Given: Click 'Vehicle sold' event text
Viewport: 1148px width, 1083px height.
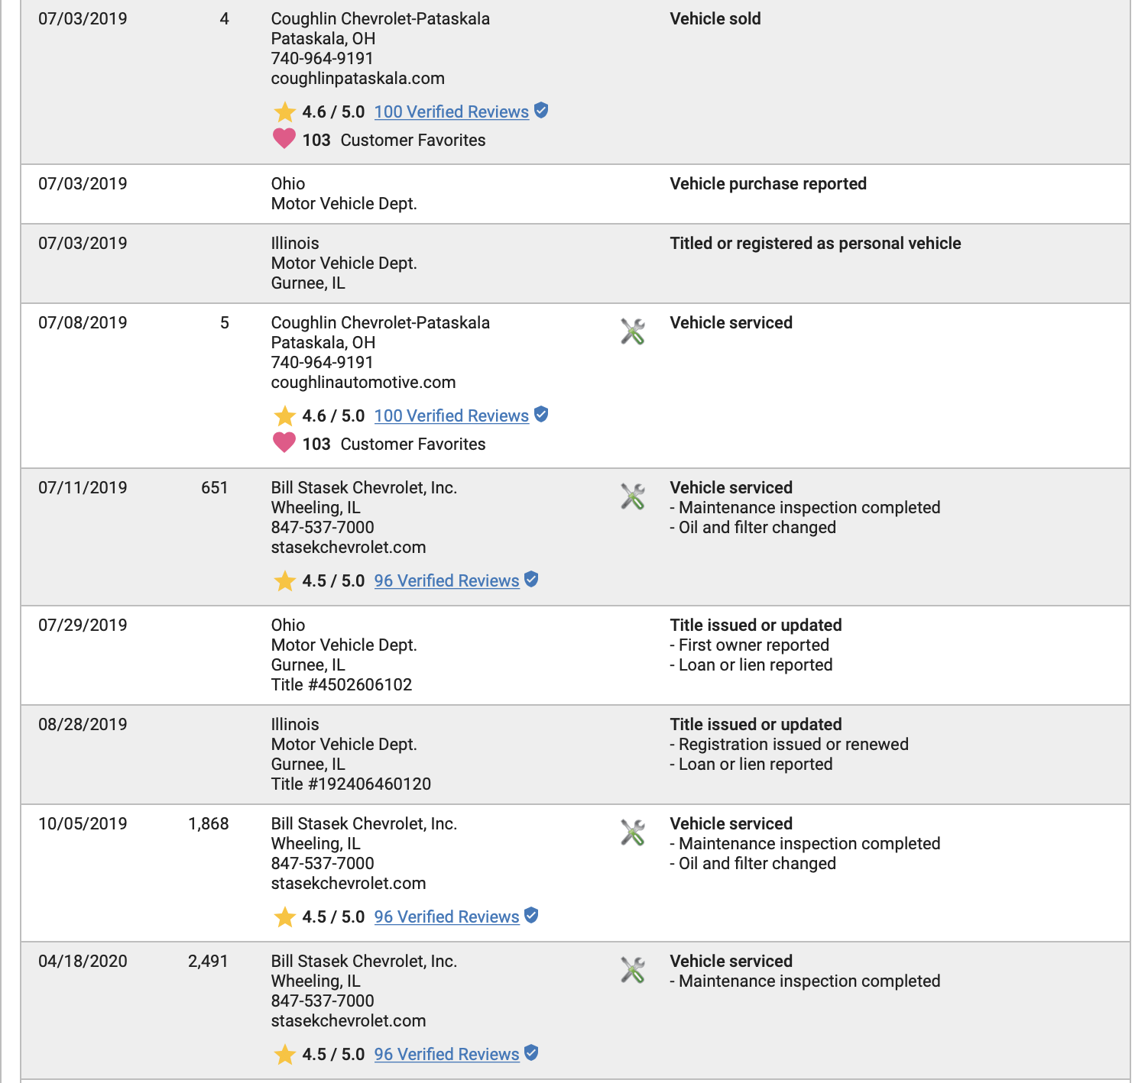Looking at the screenshot, I should 715,19.
